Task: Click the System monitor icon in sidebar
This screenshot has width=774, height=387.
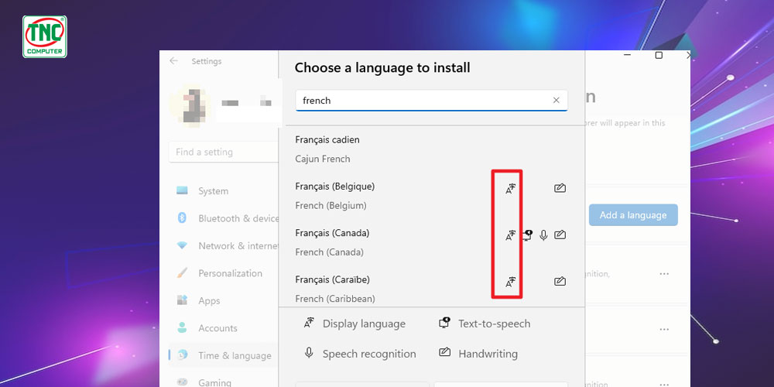Action: [x=182, y=190]
